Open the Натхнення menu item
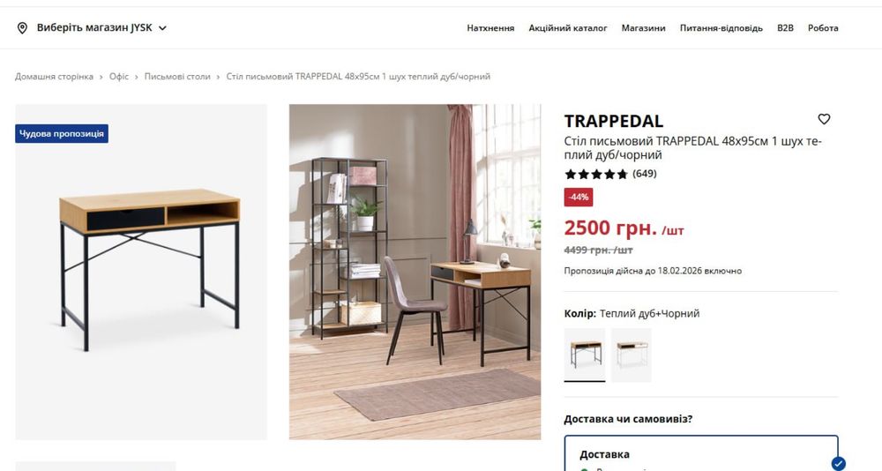 (490, 28)
